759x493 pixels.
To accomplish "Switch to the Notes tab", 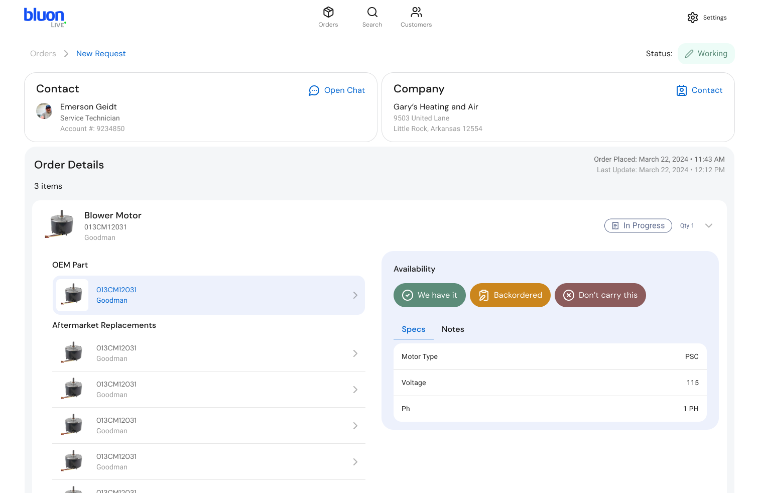I will [453, 329].
